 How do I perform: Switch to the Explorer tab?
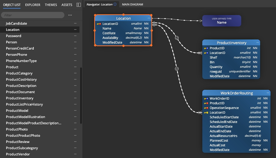33,5
